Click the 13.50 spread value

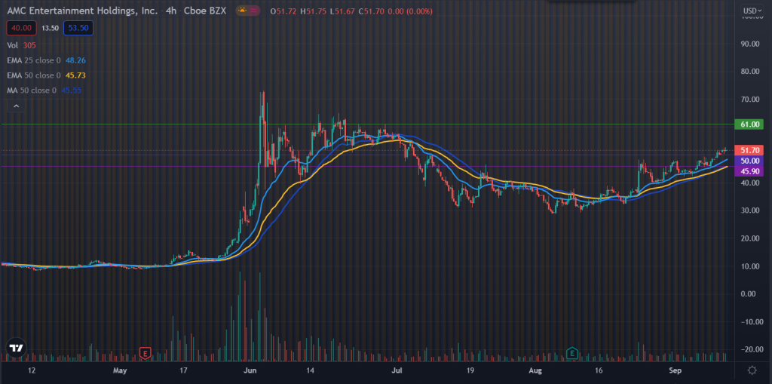(49, 29)
